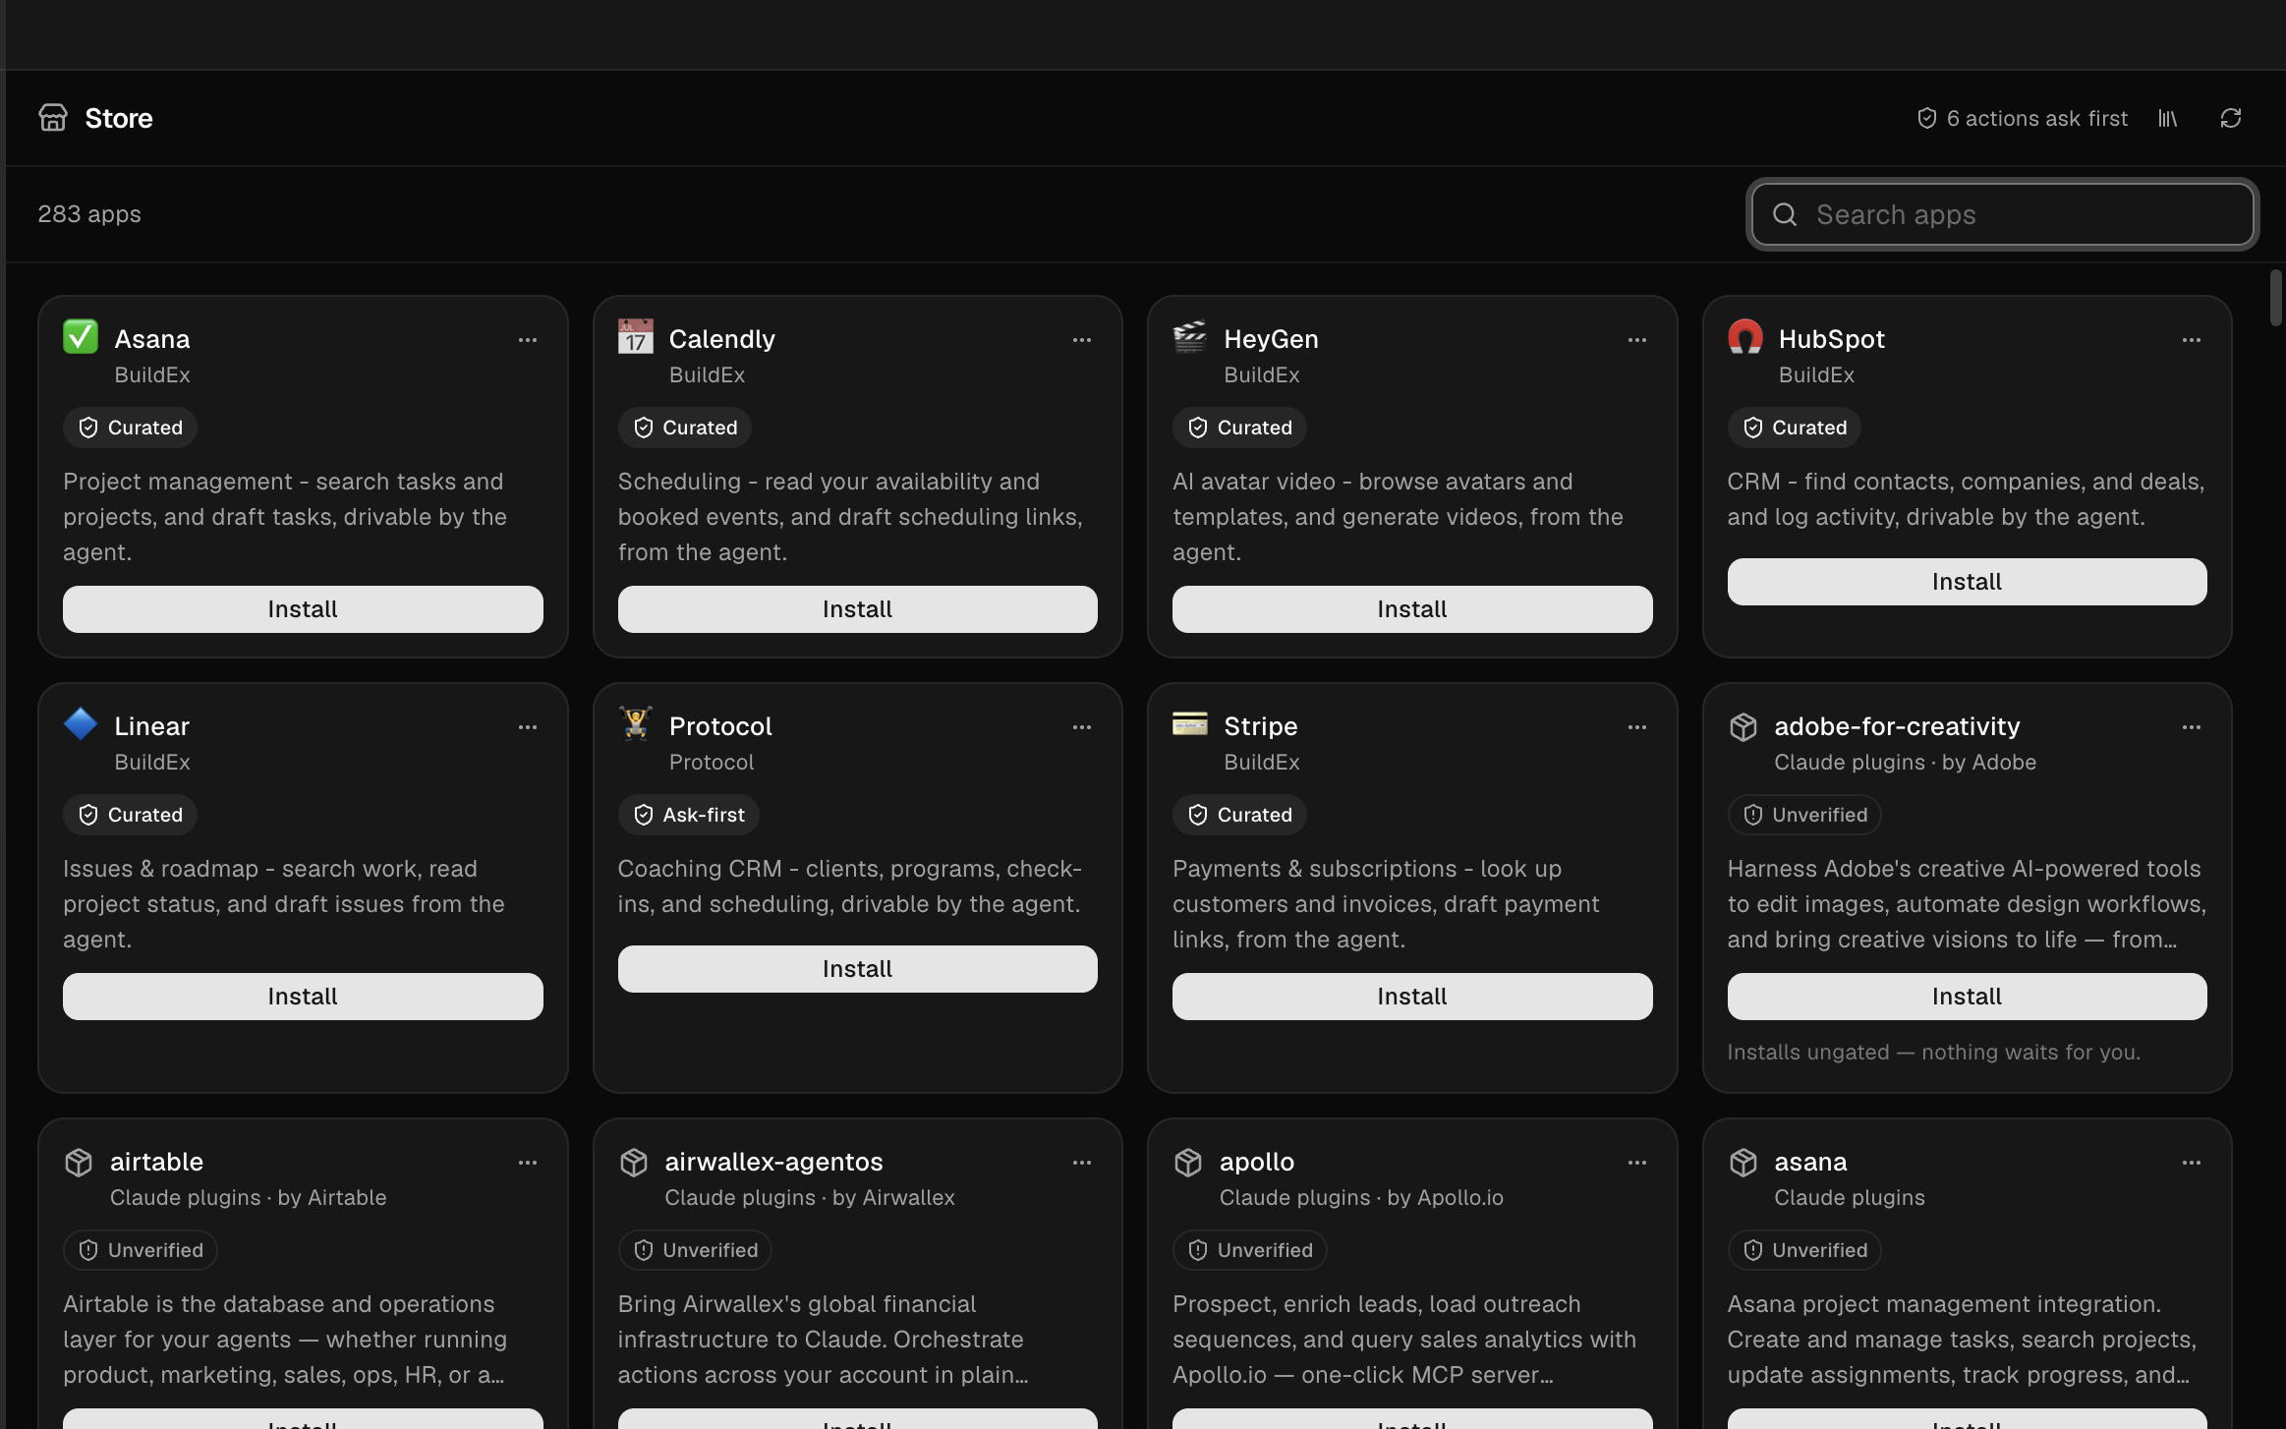Click the Store page heading
2286x1429 pixels.
point(119,118)
